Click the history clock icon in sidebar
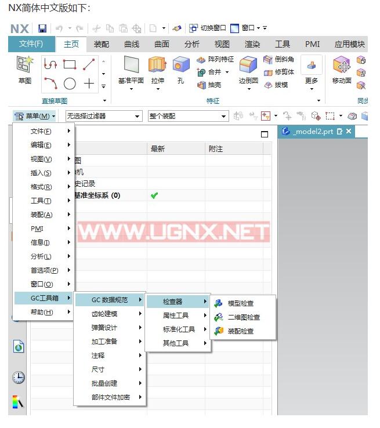Image resolution: width=380 pixels, height=428 pixels. point(19,378)
